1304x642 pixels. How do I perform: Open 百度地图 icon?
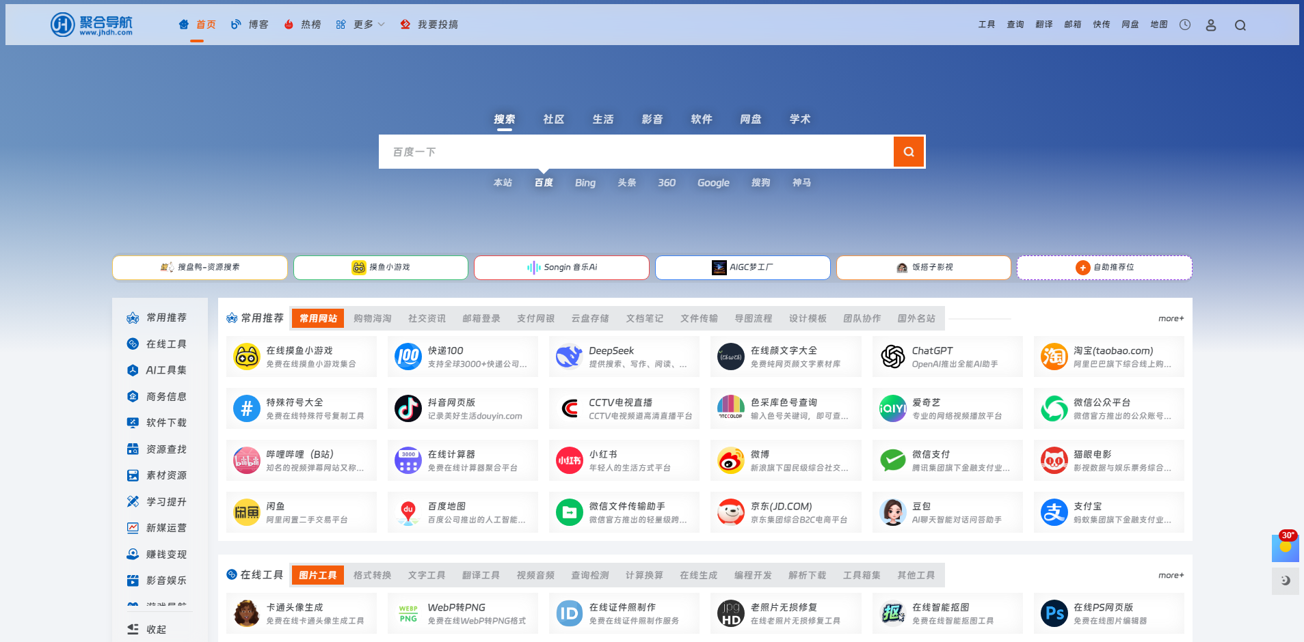pos(408,512)
